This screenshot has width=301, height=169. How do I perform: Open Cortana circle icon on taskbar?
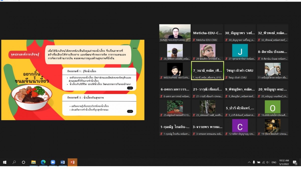click(x=24, y=162)
